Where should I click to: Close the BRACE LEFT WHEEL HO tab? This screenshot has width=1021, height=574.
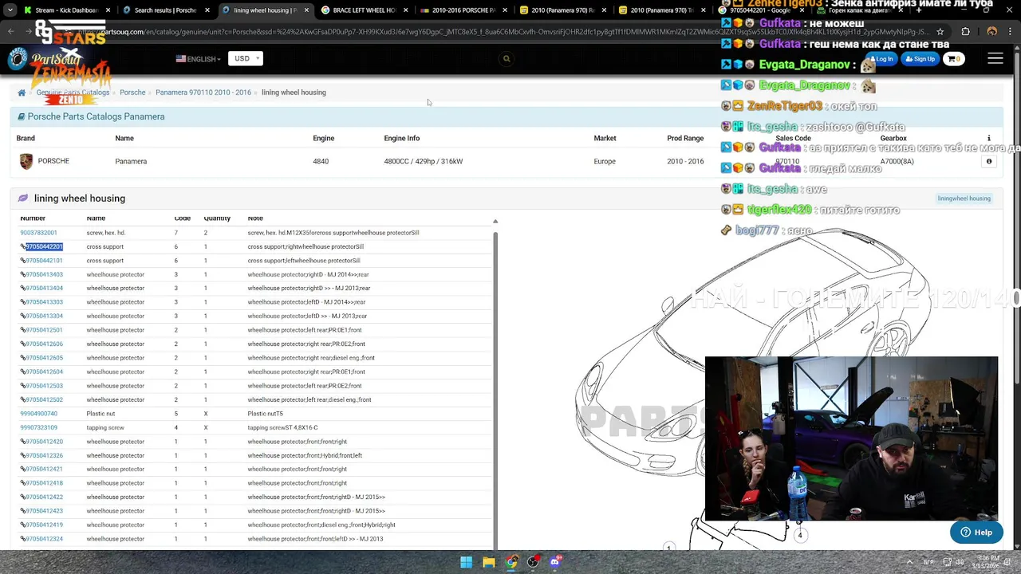coord(406,10)
